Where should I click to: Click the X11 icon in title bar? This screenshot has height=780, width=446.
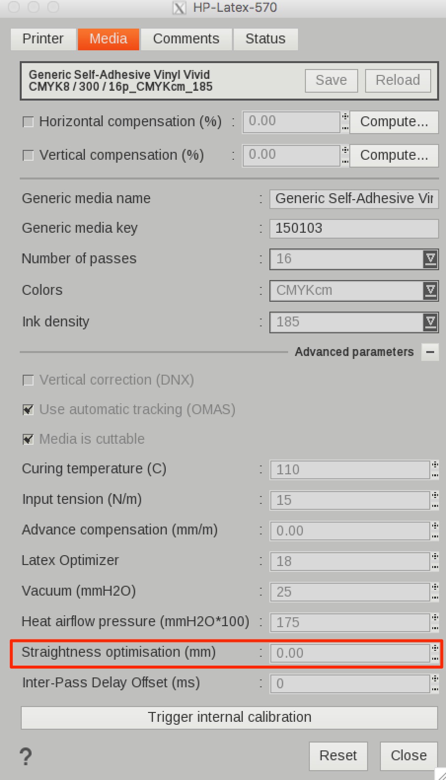tap(179, 8)
